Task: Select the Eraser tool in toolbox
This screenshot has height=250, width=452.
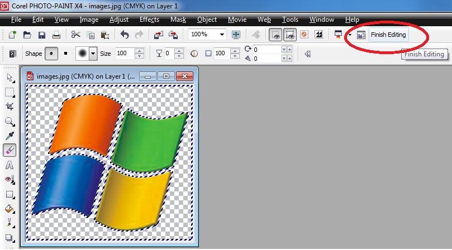Action: (9, 150)
